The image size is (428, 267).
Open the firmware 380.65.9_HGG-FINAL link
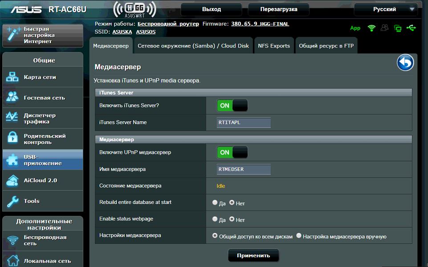(x=260, y=24)
